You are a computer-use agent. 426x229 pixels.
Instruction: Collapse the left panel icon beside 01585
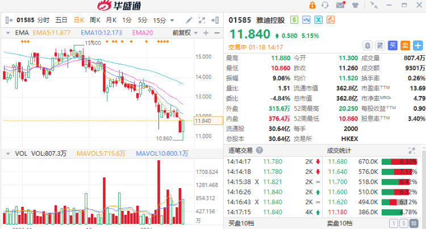coord(9,20)
